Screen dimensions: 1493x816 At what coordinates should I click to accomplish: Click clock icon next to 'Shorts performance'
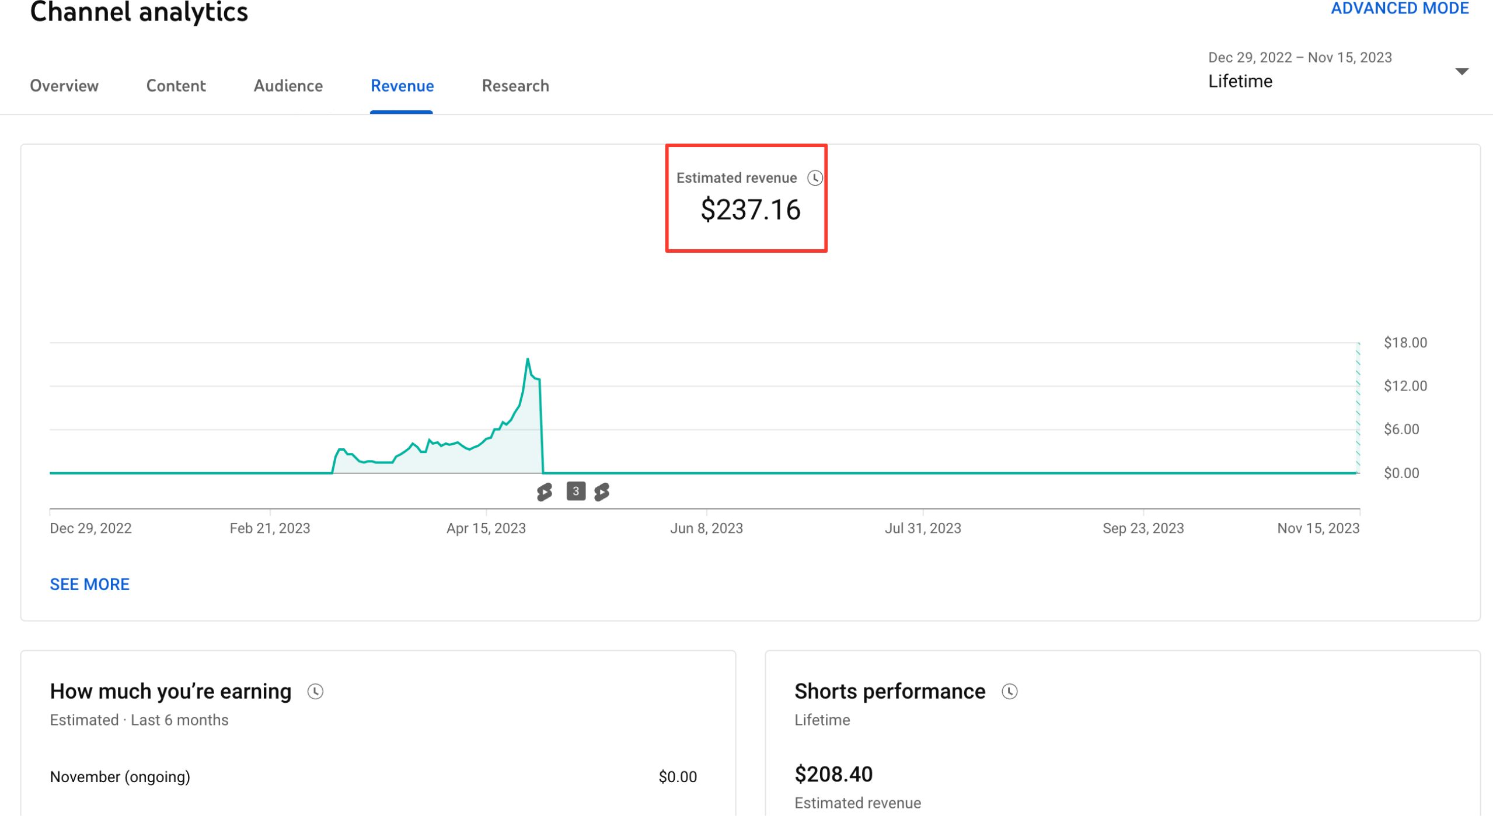coord(1009,692)
